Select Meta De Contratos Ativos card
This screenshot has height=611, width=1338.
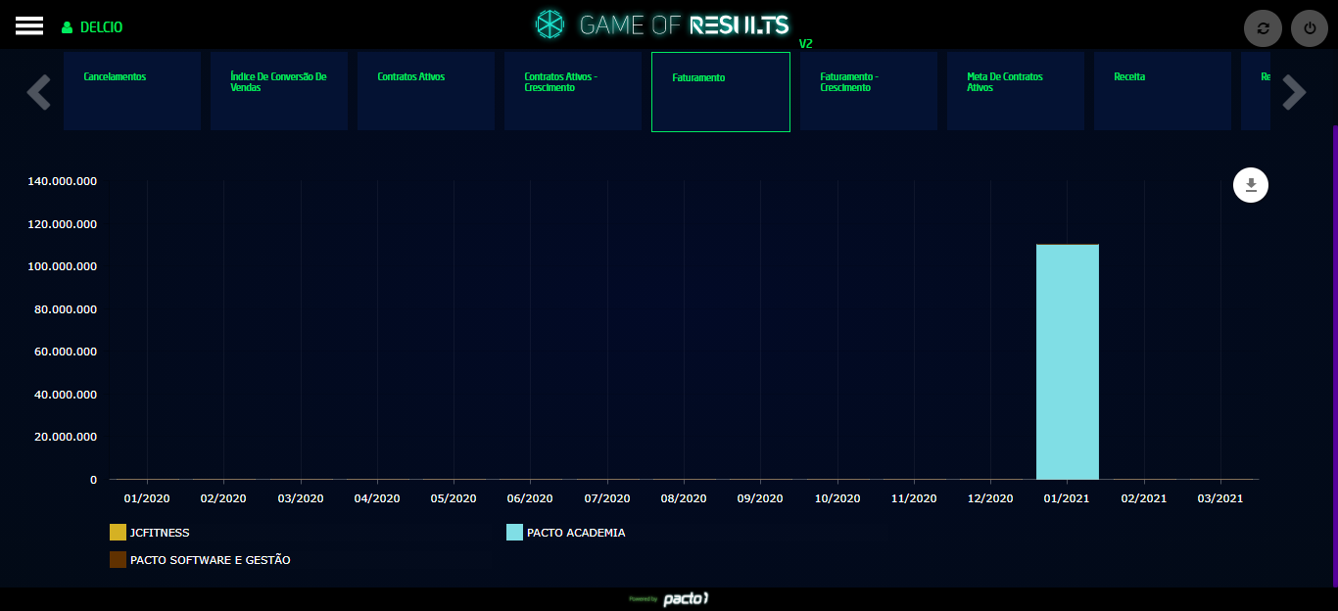(1016, 91)
